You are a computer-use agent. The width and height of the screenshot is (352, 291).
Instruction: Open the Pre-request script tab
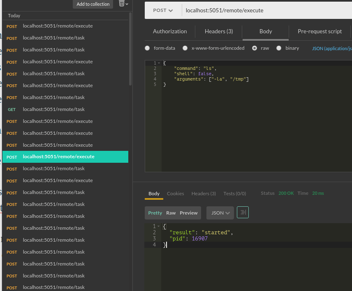pyautogui.click(x=320, y=31)
